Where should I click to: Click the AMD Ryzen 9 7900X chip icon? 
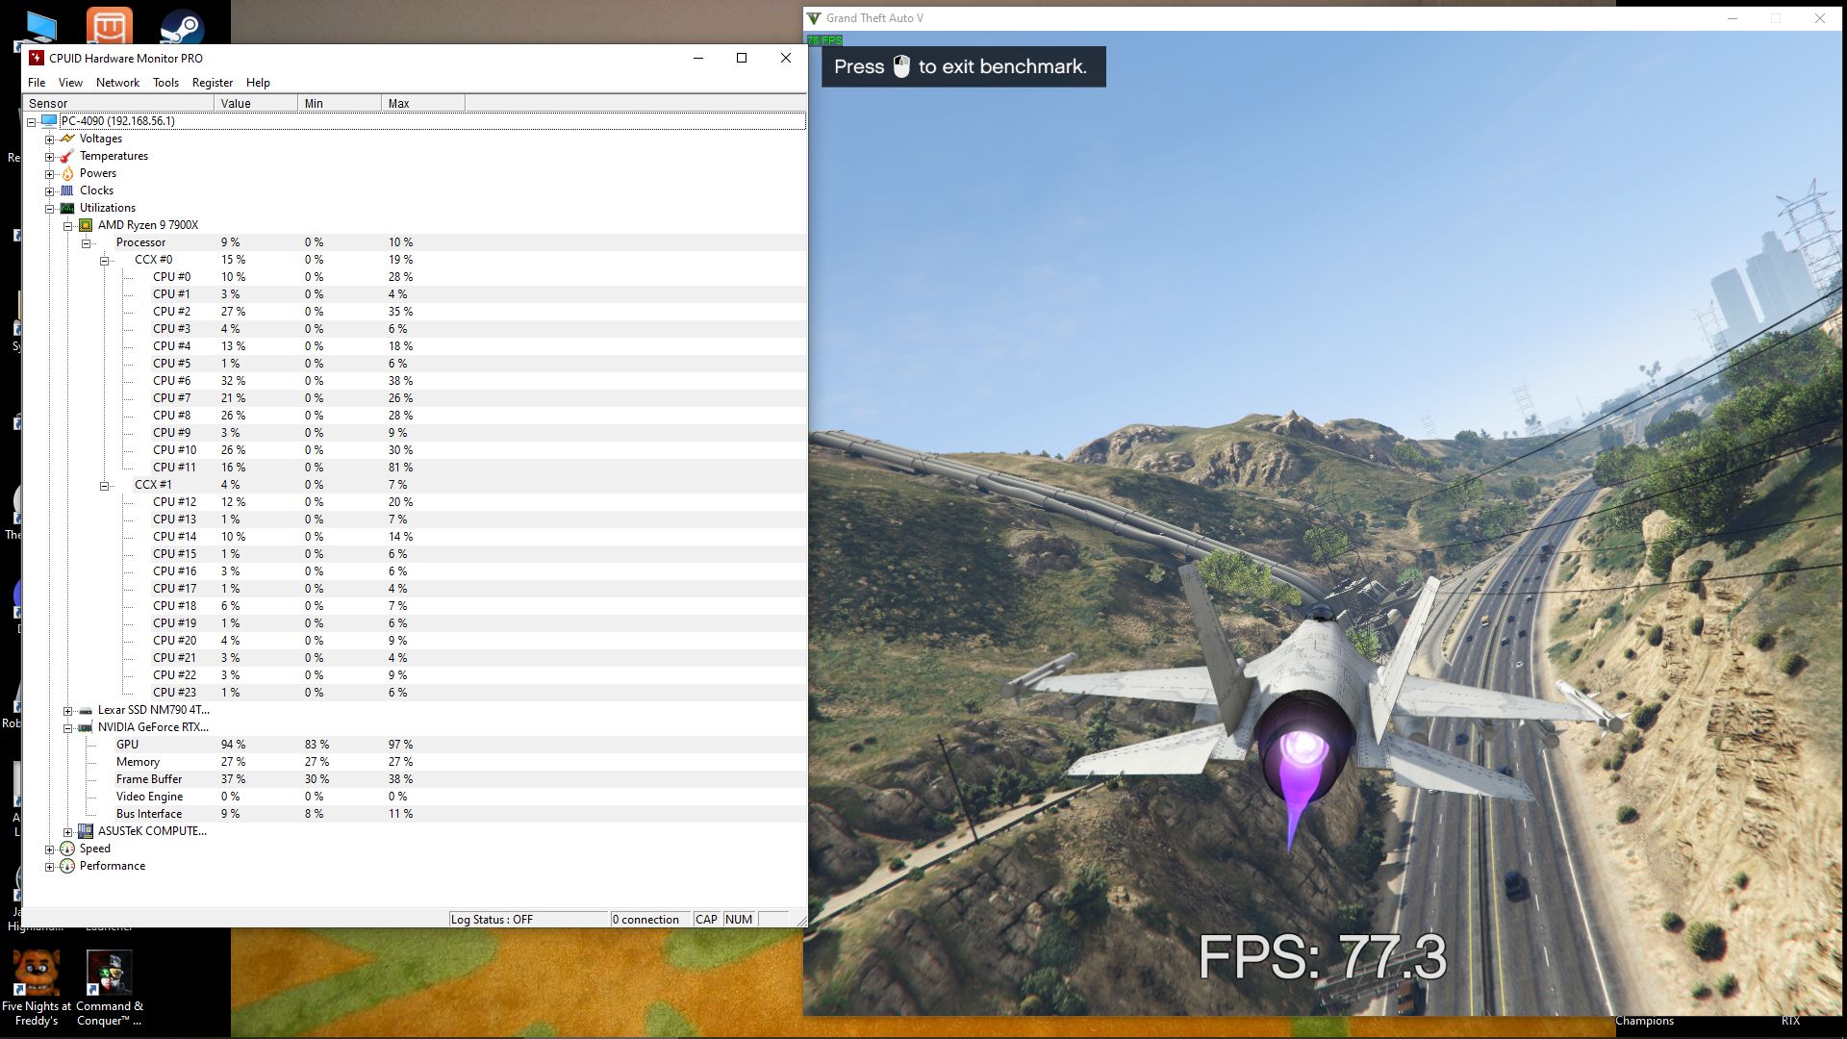86,225
